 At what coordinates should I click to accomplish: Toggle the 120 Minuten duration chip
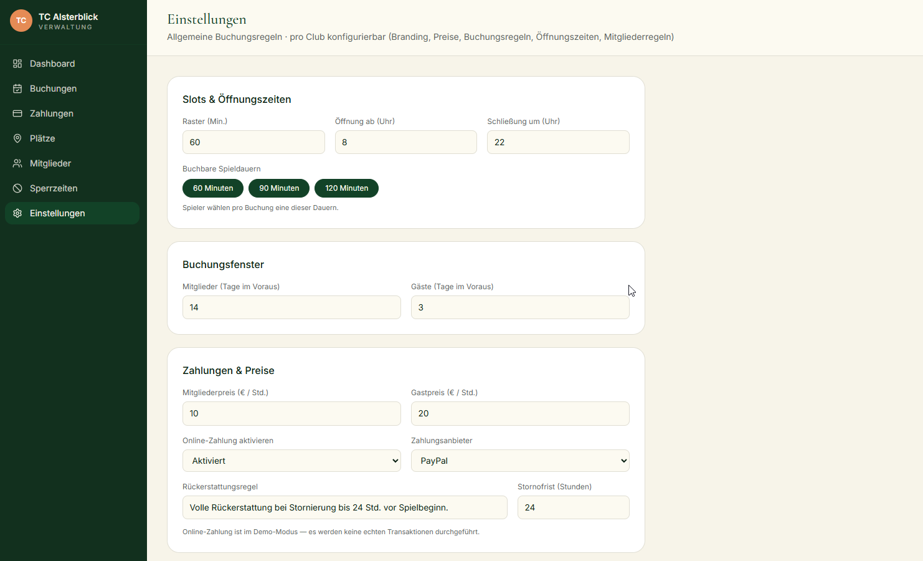346,188
